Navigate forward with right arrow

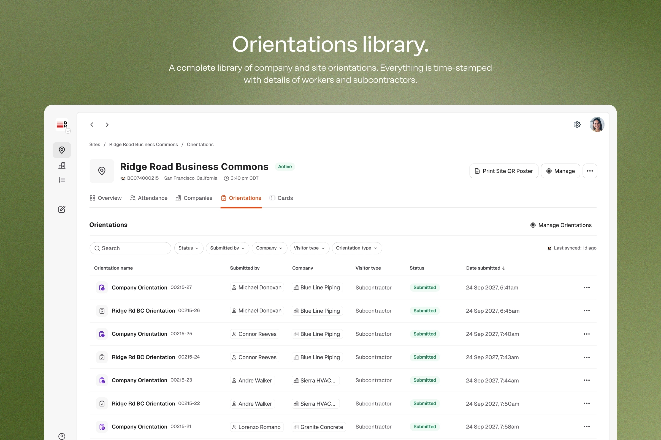tap(107, 125)
